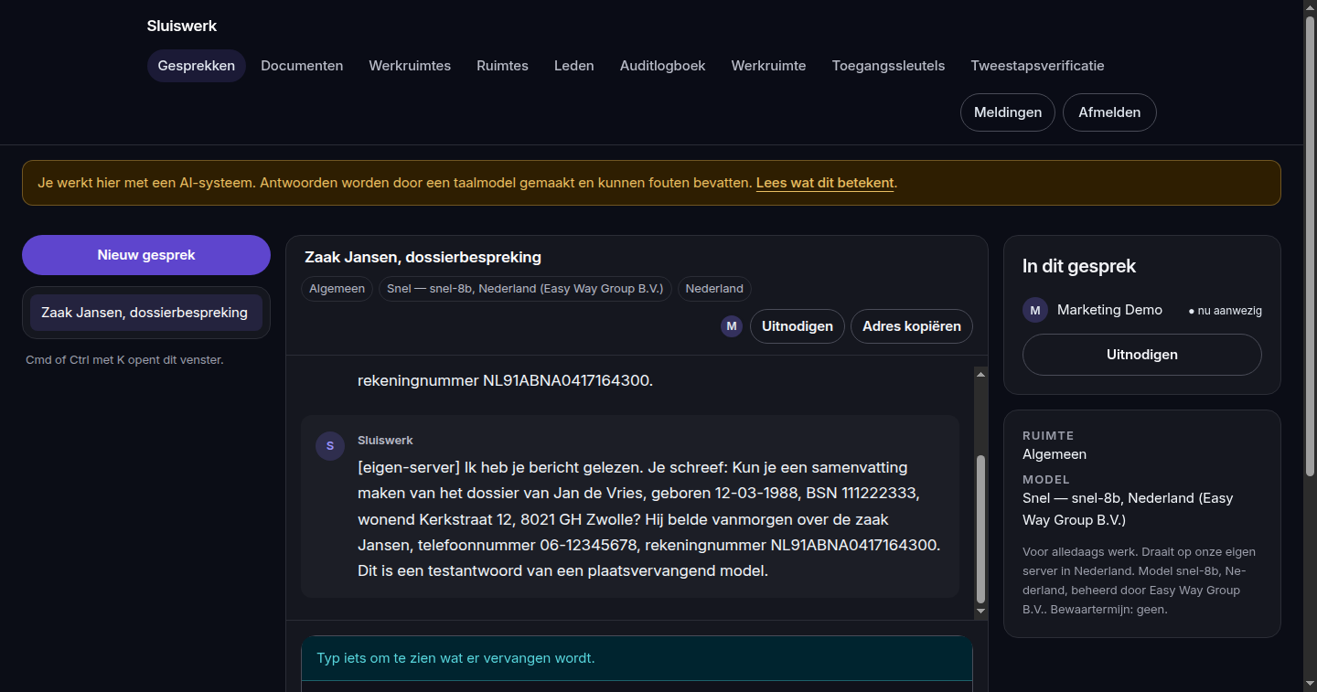Open the Ruimtes tab
Viewport: 1317px width, 692px height.
click(502, 66)
